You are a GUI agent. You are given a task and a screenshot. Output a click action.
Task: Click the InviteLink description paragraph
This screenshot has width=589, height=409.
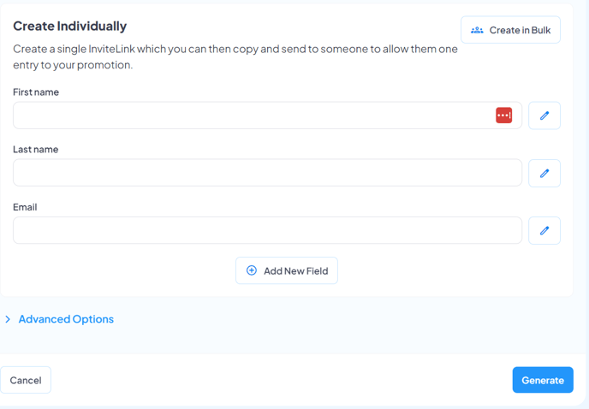[235, 56]
